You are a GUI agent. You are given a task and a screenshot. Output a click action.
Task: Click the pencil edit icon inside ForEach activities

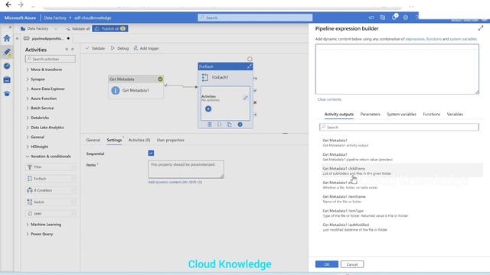(x=245, y=98)
